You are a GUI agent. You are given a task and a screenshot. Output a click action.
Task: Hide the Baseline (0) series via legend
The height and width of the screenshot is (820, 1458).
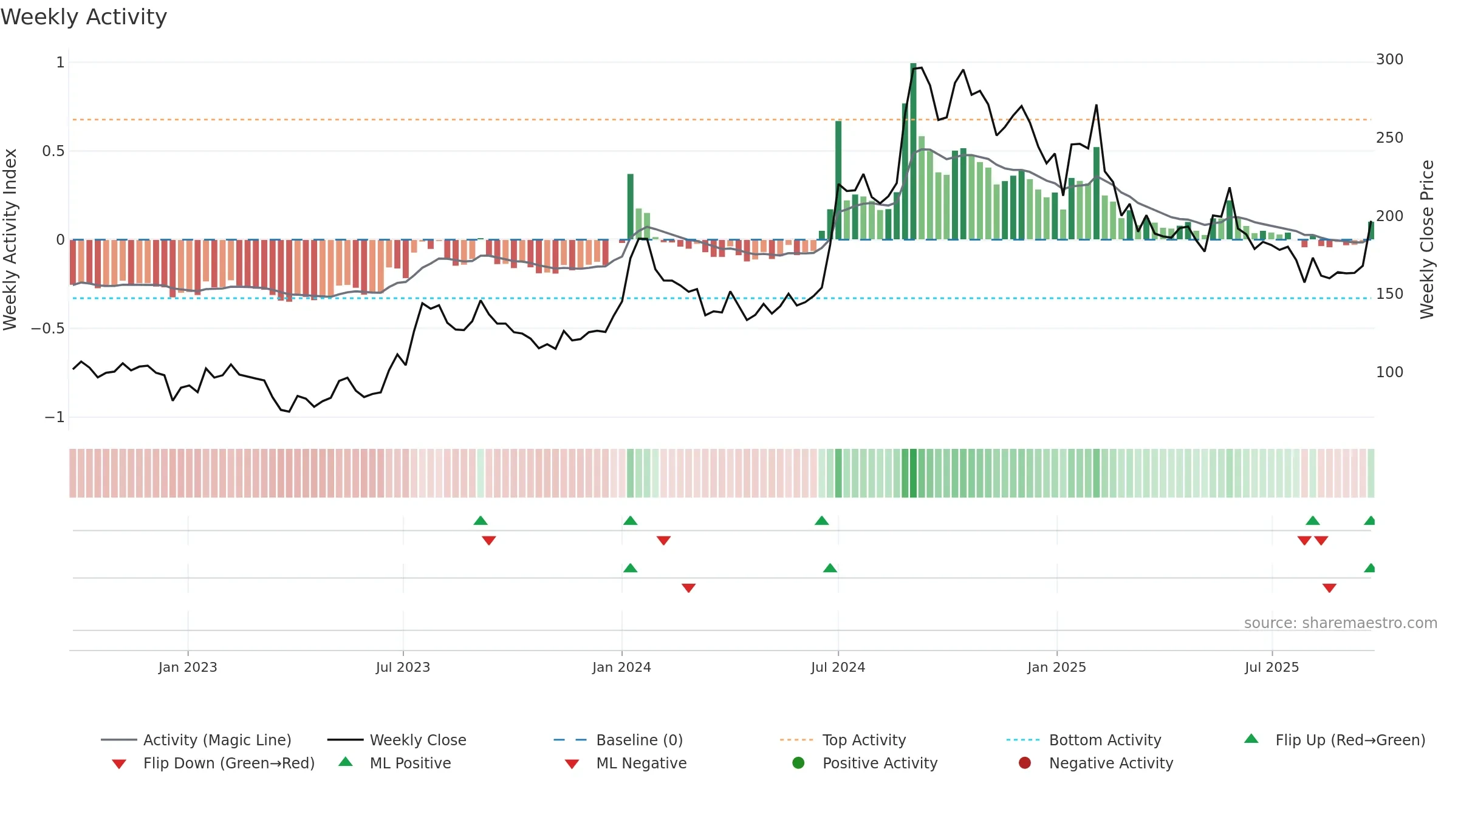[x=618, y=740]
